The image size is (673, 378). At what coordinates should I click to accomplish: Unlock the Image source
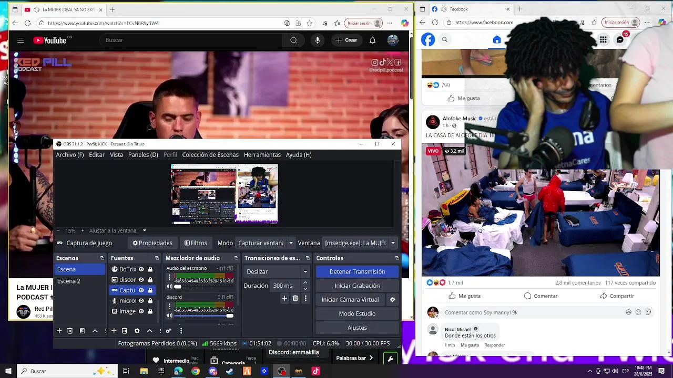click(150, 311)
